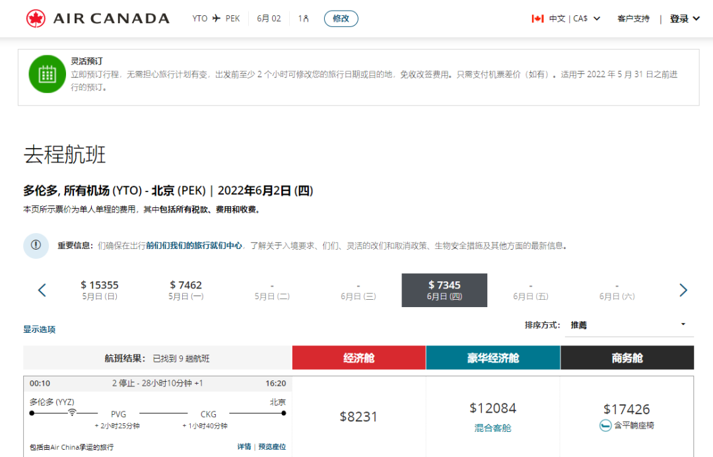
Task: Select the 6月 (三) date tab
Action: (358, 290)
